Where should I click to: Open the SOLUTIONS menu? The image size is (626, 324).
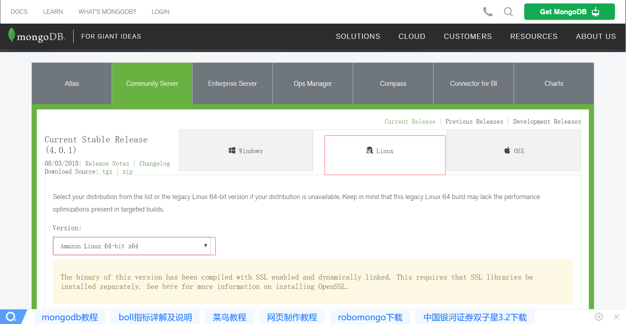[358, 36]
